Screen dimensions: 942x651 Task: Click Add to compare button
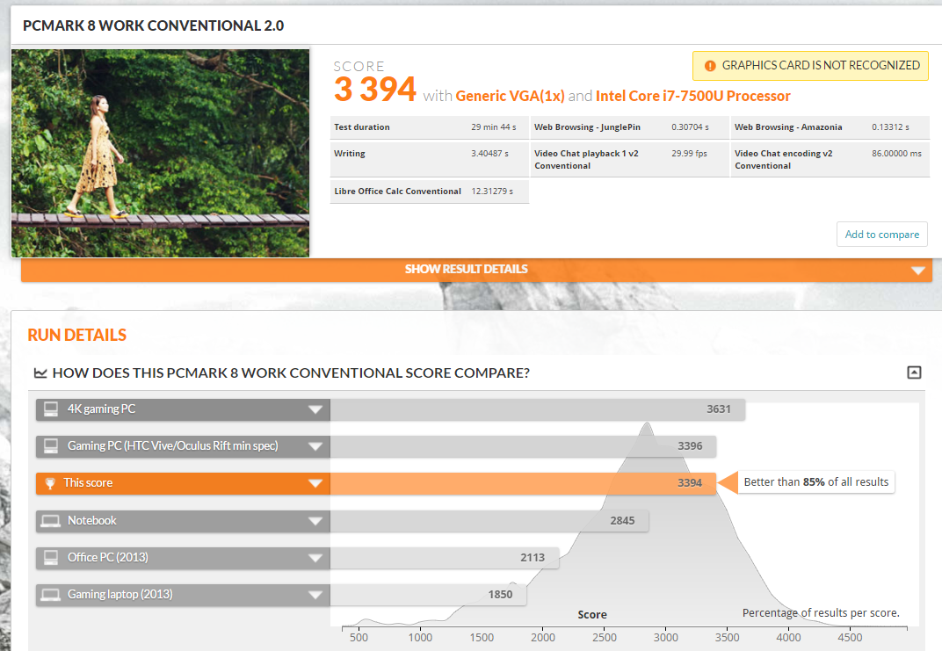coord(882,235)
